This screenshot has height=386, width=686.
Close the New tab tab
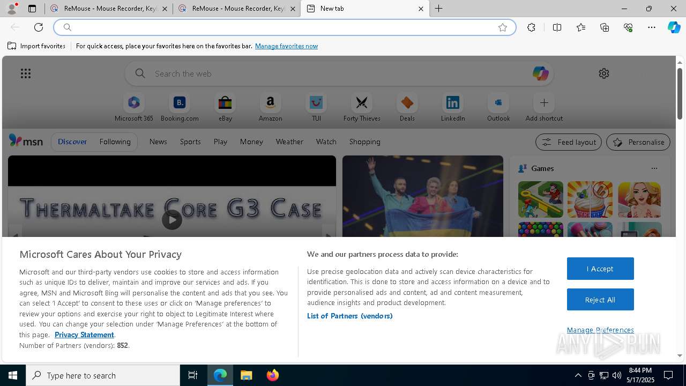pyautogui.click(x=421, y=9)
